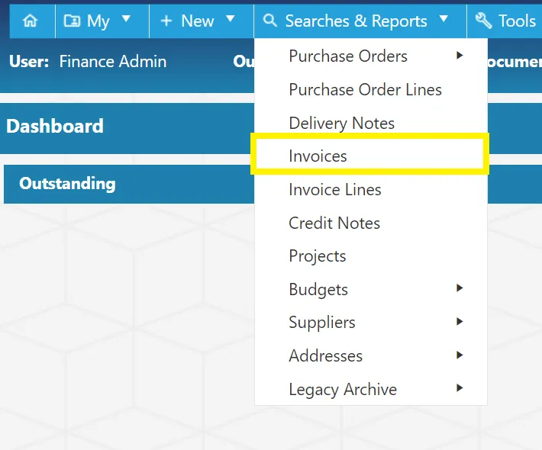
Task: Open the Tools wrench icon
Action: pyautogui.click(x=483, y=21)
